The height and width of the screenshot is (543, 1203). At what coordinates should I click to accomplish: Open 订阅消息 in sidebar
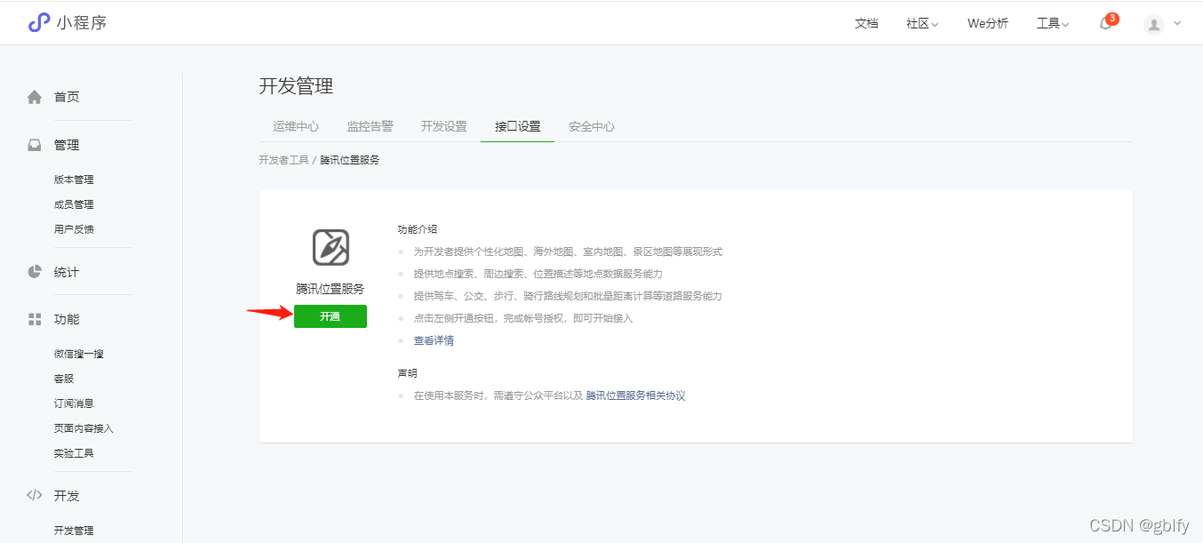coord(74,403)
